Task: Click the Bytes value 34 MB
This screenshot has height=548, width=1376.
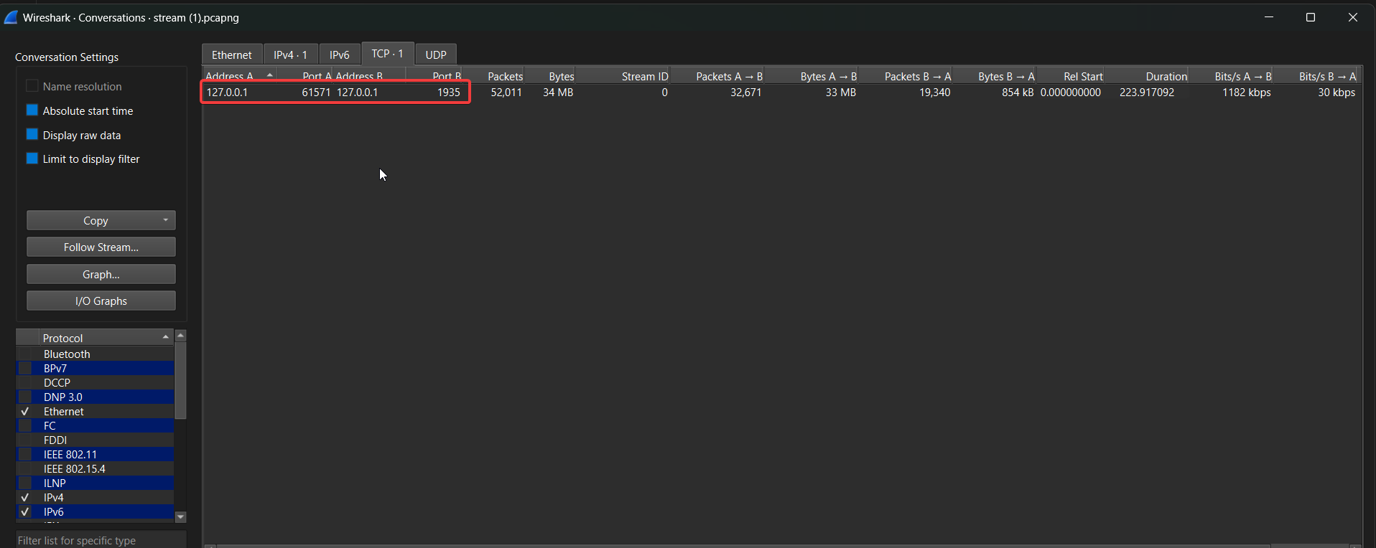Action: click(558, 92)
